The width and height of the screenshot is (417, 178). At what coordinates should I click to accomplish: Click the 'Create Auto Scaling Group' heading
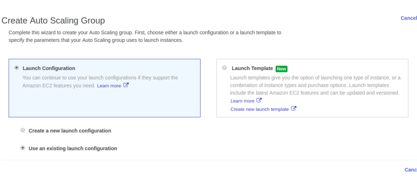53,20
